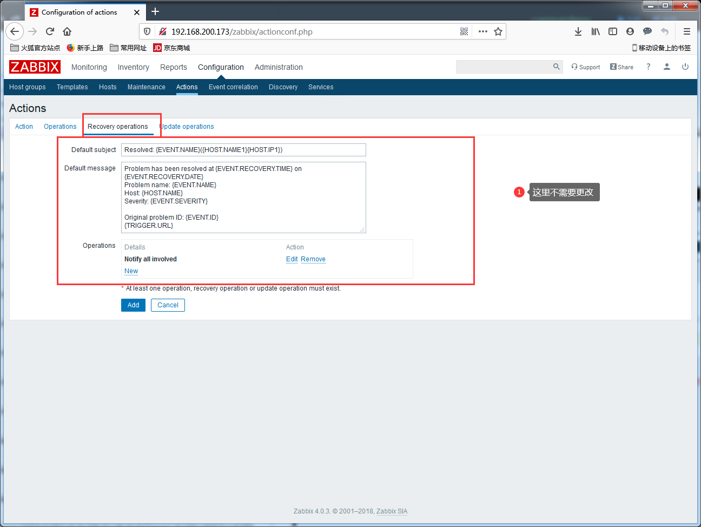This screenshot has height=527, width=701.
Task: Edit the Notify all involved operation
Action: coord(292,259)
